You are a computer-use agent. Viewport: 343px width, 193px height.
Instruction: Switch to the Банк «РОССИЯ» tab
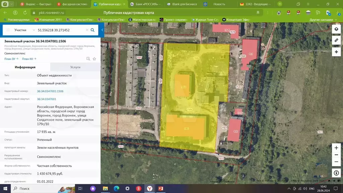pyautogui.click(x=145, y=4)
